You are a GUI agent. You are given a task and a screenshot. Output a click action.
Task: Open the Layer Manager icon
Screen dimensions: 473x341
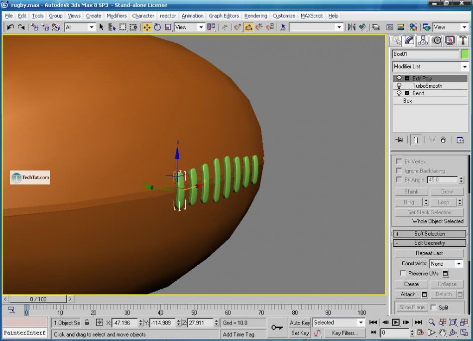(375, 27)
